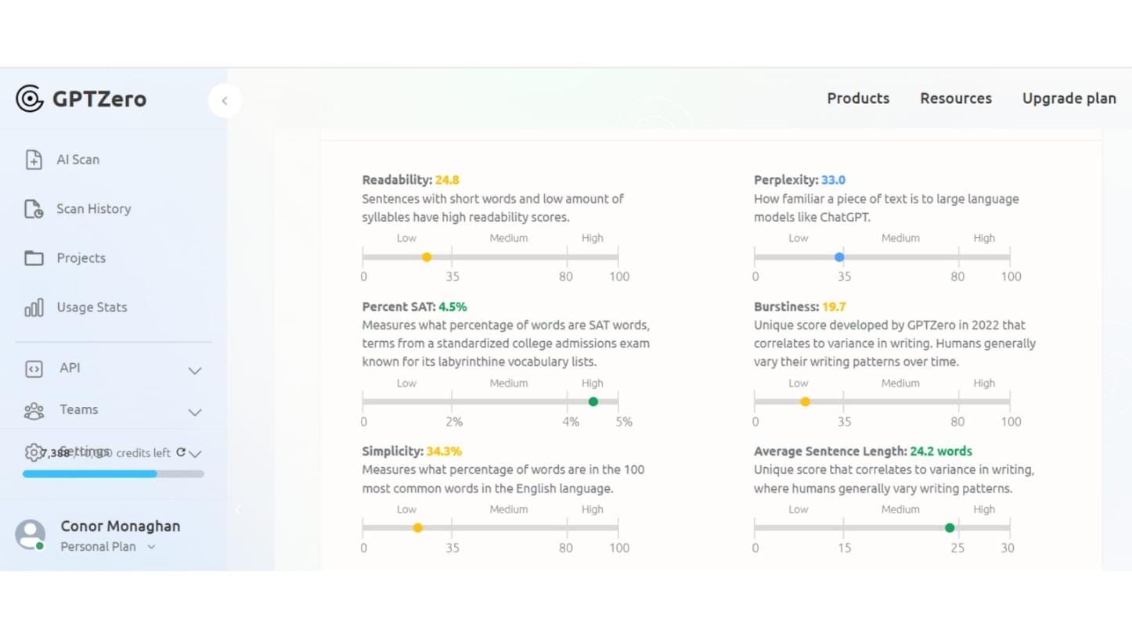Click the GPTZero logo
This screenshot has height=637, width=1132.
tap(80, 99)
